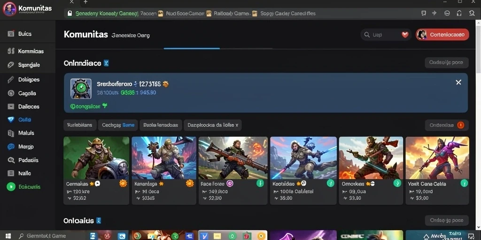Click the second tab on the blue underlined strip
The width and height of the screenshot is (481, 240).
(x=246, y=48)
